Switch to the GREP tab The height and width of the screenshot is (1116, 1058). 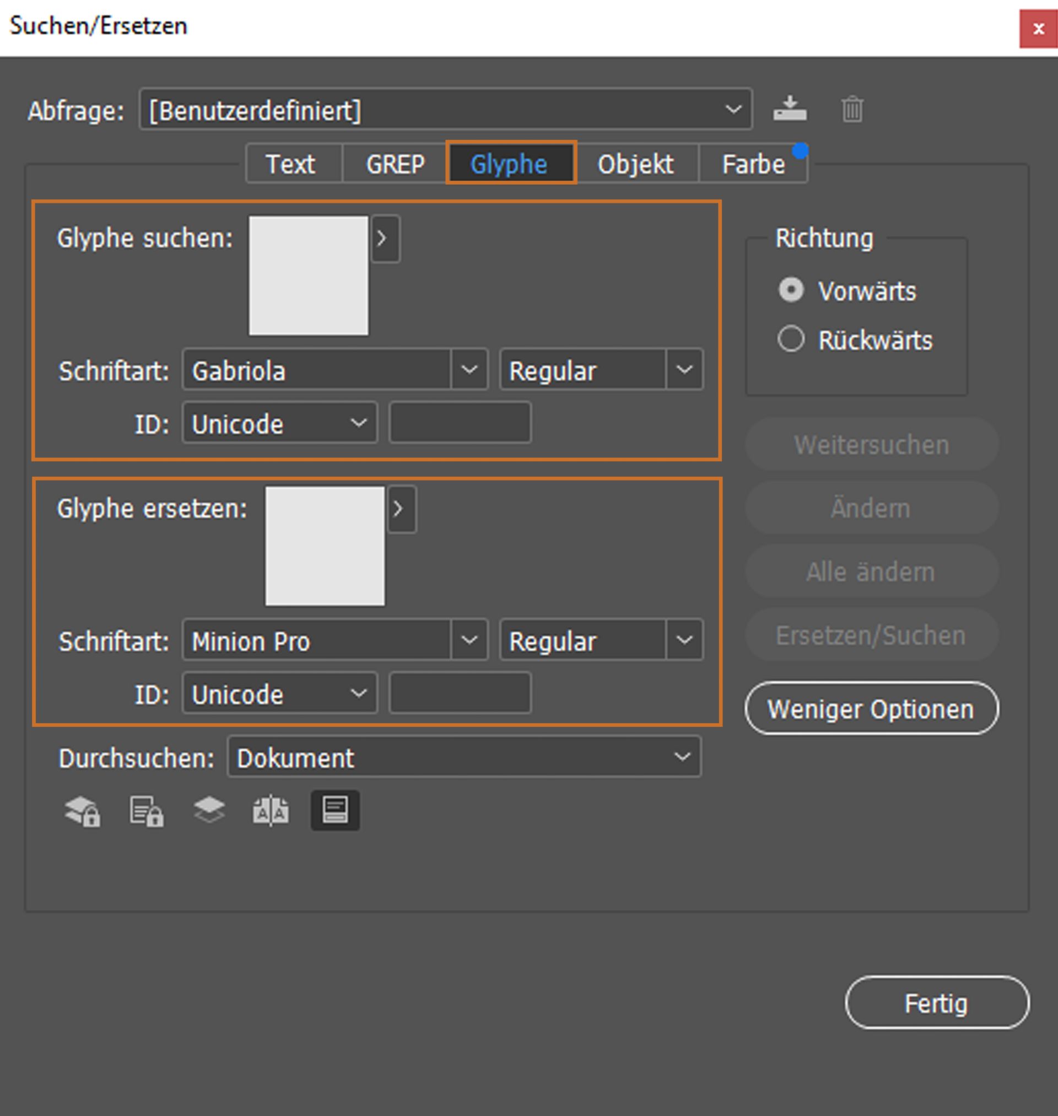click(395, 165)
